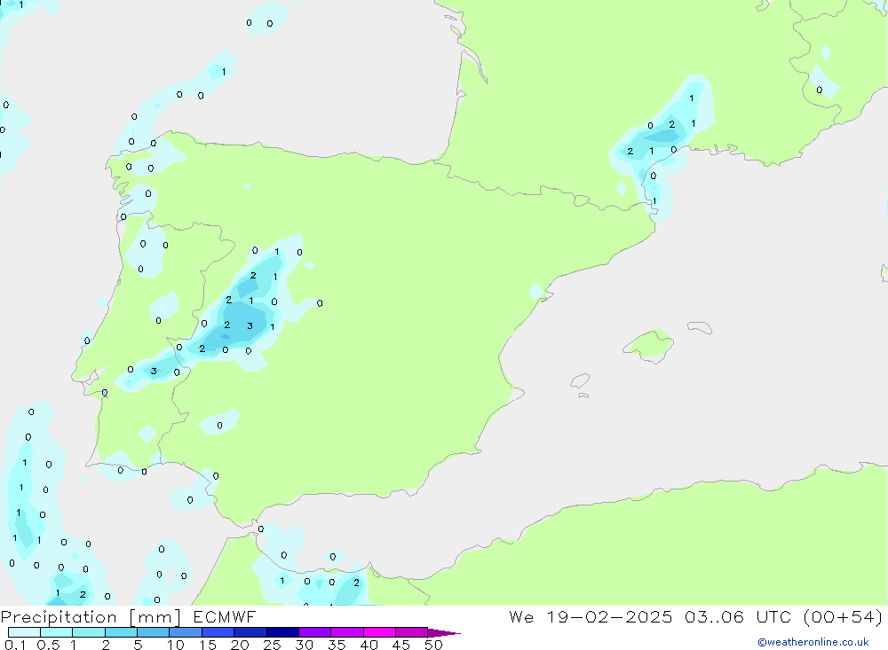Click the 1 to 2 mm legend swatch
This screenshot has width=888, height=650.
[x=89, y=632]
